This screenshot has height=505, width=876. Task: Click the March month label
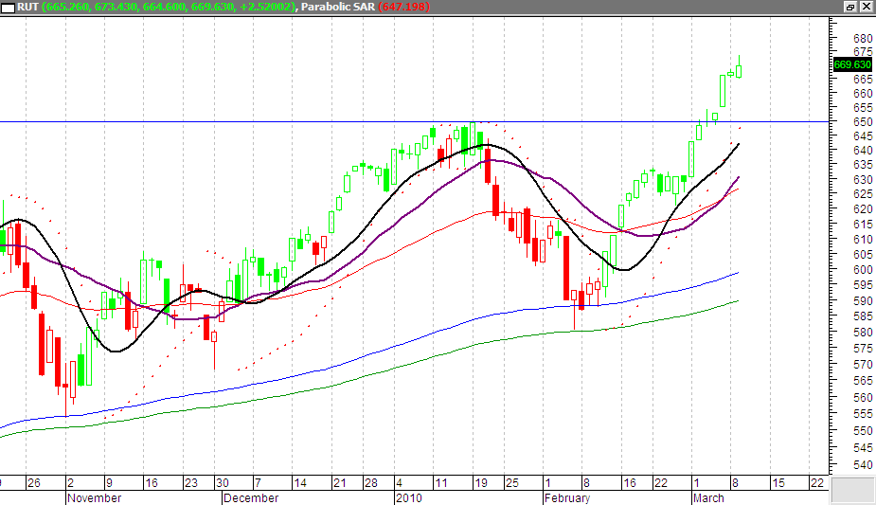click(708, 497)
